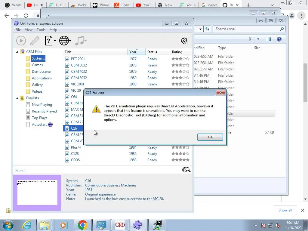Open the File menu

(18, 30)
